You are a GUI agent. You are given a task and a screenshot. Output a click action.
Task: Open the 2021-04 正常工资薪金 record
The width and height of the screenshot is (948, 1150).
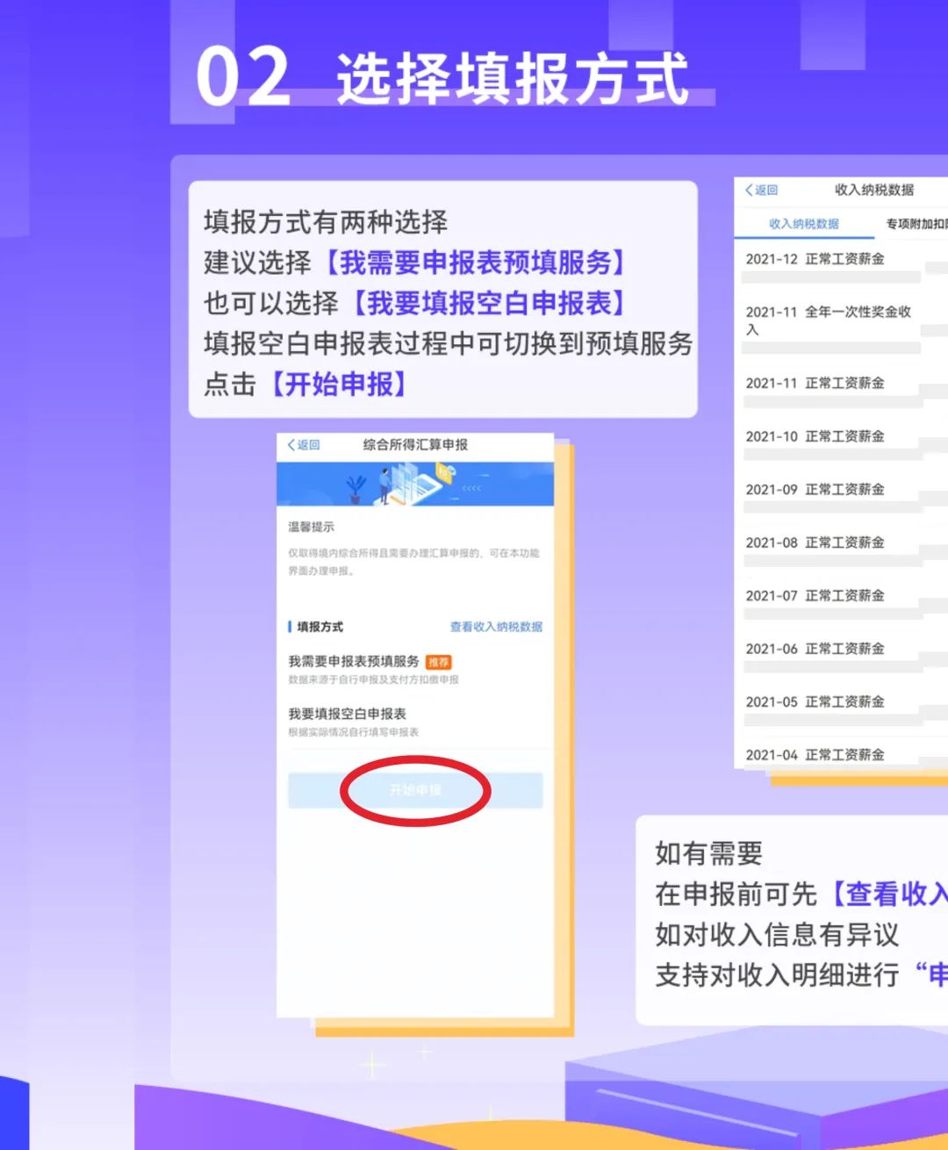pos(841,757)
